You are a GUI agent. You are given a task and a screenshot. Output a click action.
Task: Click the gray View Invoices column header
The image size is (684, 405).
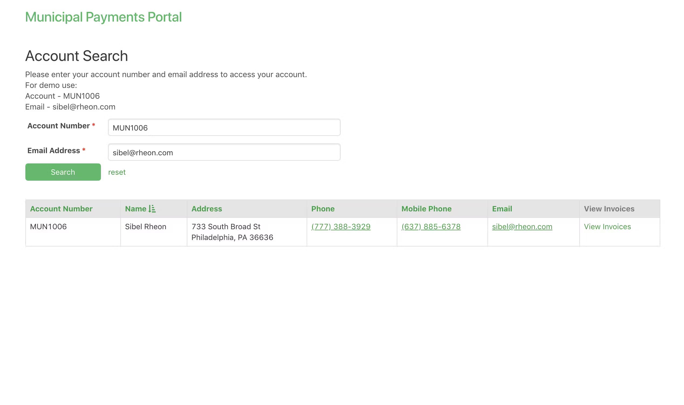tap(609, 209)
